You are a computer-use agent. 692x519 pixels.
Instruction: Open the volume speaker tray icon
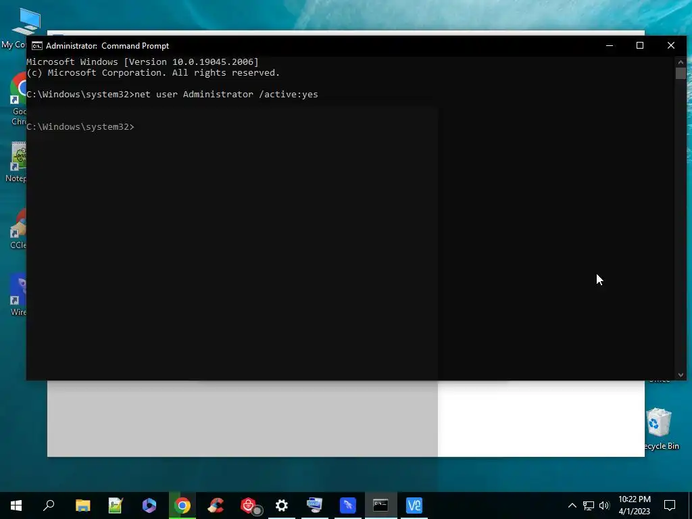pyautogui.click(x=604, y=505)
